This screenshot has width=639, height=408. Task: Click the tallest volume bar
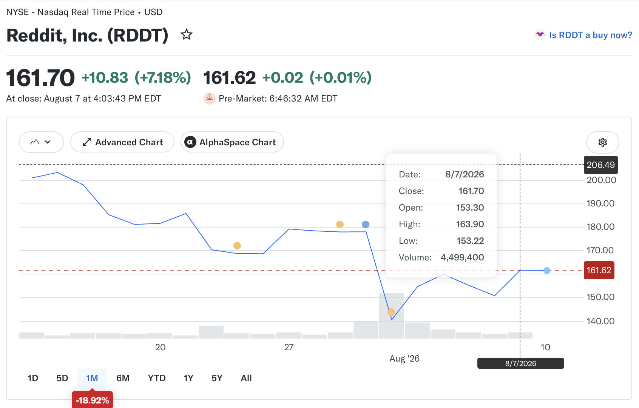(x=392, y=316)
